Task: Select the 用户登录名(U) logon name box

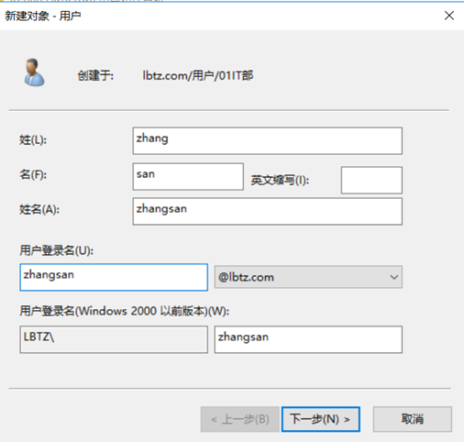Action: tap(114, 277)
